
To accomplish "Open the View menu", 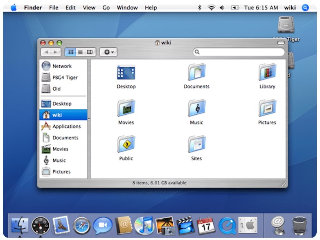I will [x=89, y=8].
